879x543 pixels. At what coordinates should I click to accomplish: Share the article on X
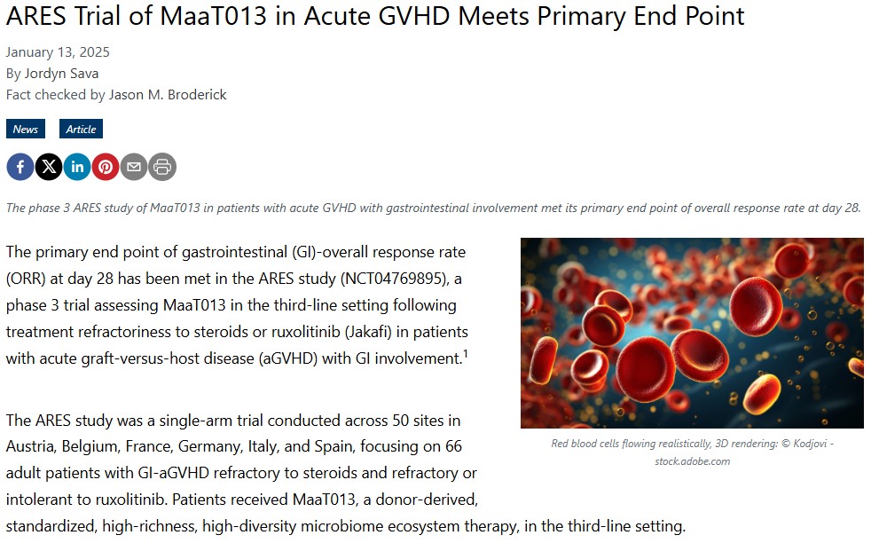coord(49,167)
